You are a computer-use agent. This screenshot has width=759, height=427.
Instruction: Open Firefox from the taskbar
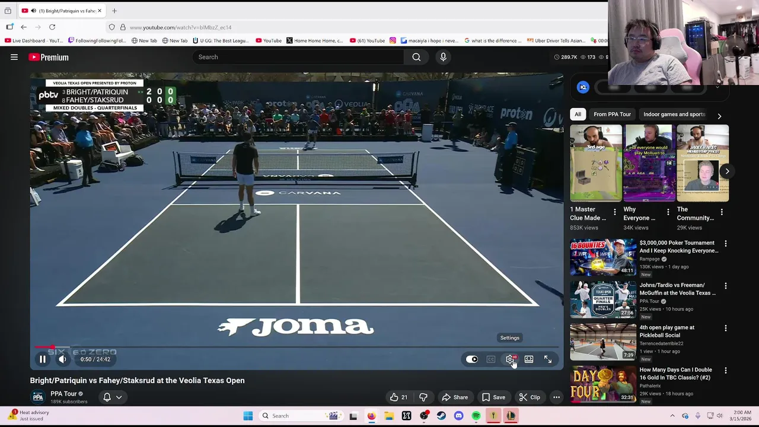[x=371, y=416]
